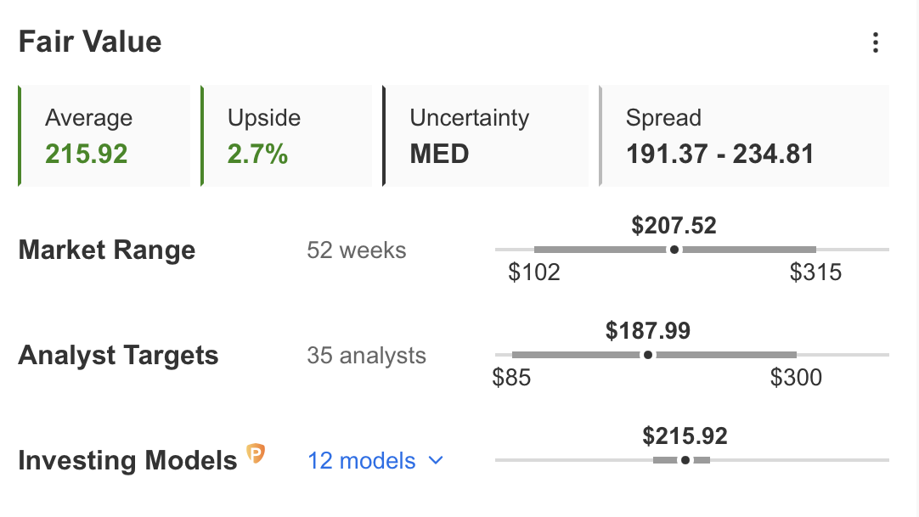Click the Analyst Targets slider dot
This screenshot has width=919, height=517.
pyautogui.click(x=648, y=355)
